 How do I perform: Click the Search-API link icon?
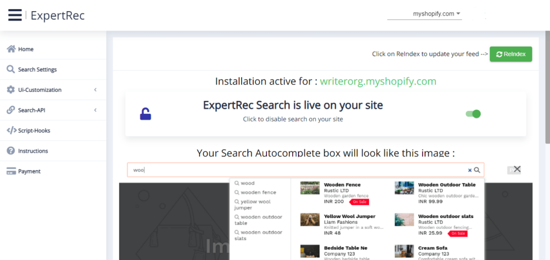click(x=11, y=110)
